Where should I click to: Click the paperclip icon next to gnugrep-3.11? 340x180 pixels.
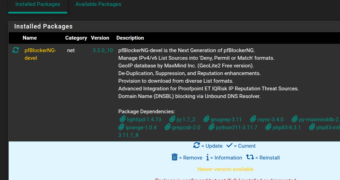point(206,119)
